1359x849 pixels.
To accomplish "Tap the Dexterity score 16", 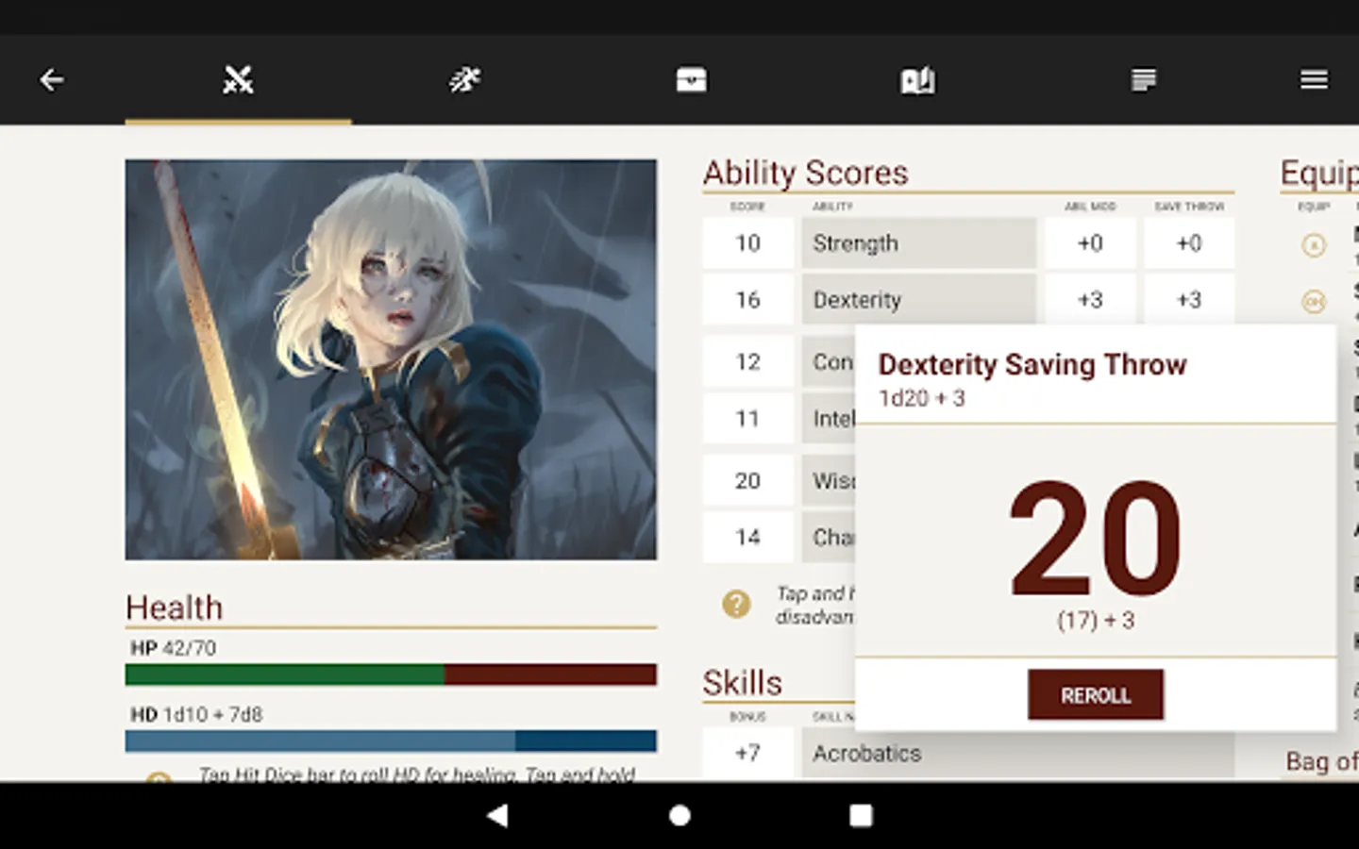I will (x=747, y=300).
